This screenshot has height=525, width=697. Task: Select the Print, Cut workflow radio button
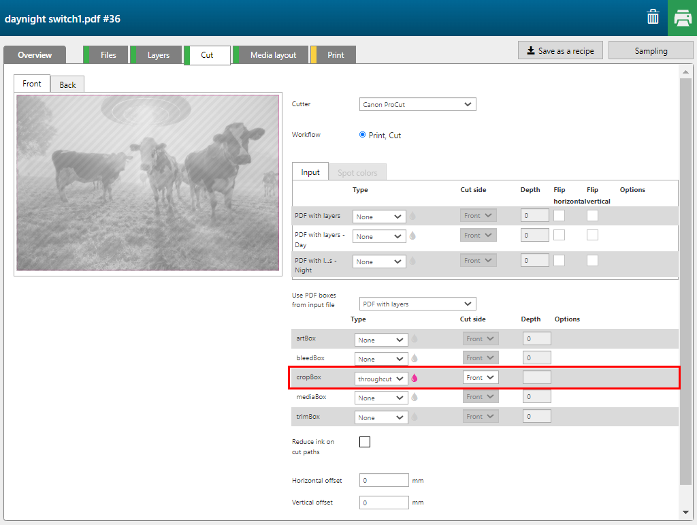(x=363, y=135)
